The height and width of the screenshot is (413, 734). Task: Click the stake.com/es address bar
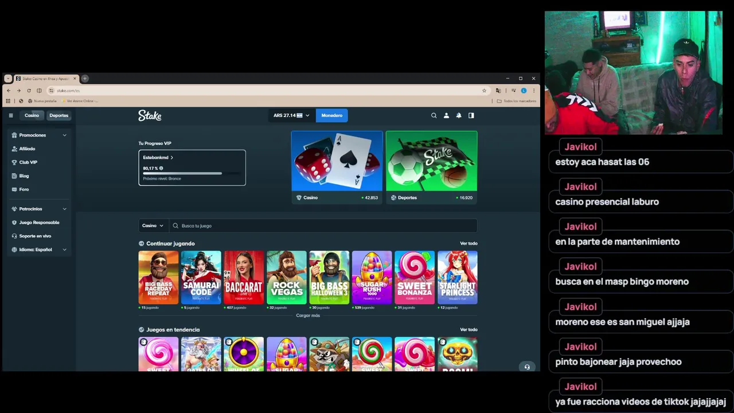click(268, 91)
